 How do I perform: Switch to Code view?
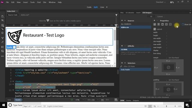click(89, 7)
